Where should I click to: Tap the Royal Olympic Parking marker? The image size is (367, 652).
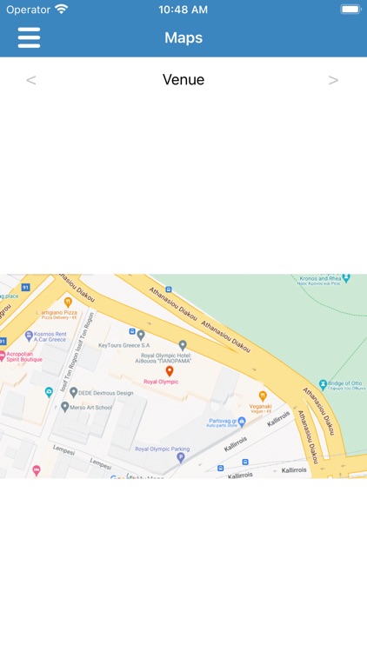pos(181,458)
